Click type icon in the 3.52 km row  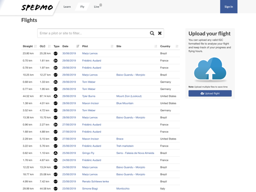(56, 110)
